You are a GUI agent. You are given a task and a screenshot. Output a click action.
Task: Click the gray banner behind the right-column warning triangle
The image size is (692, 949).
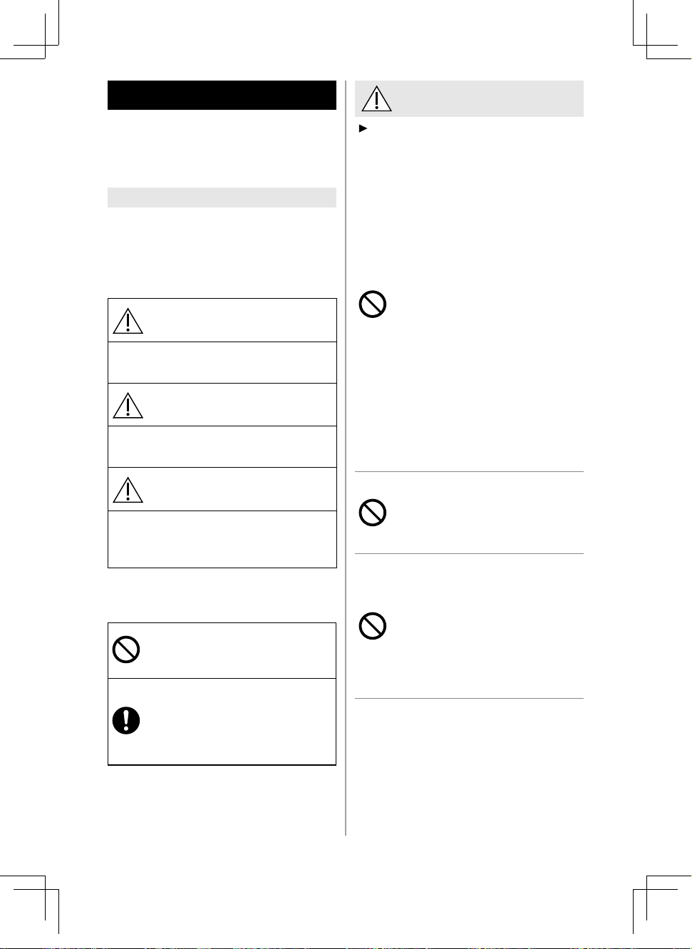[469, 98]
